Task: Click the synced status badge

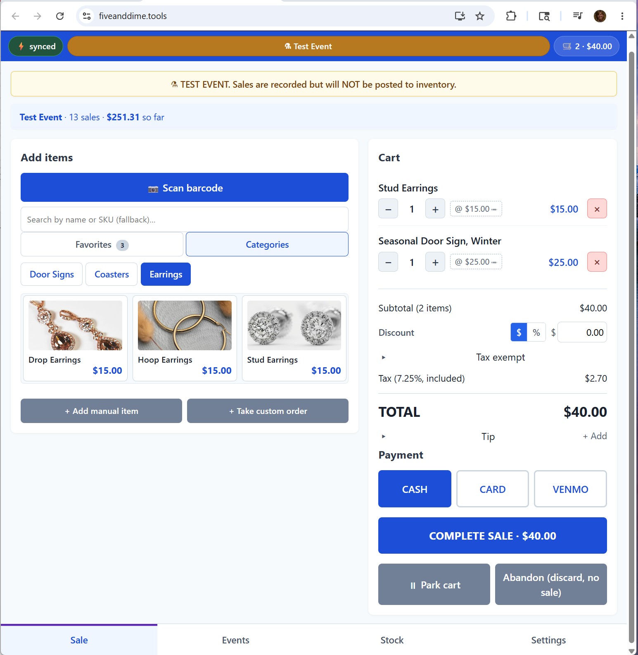Action: [36, 46]
